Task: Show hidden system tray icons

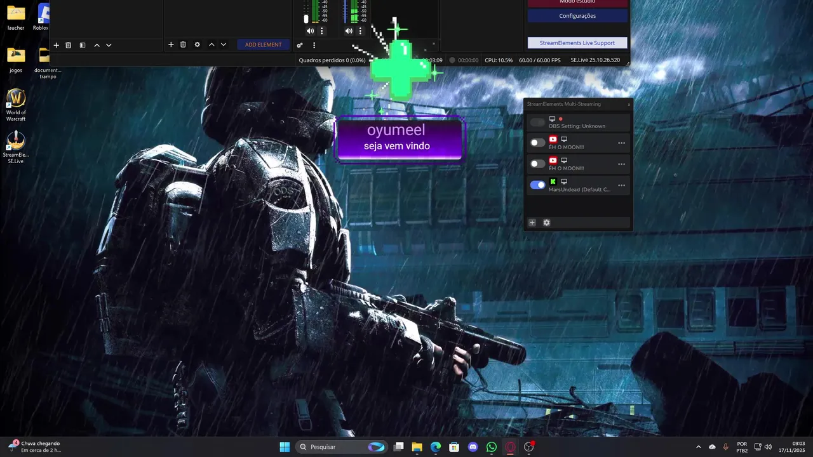Action: [x=699, y=447]
